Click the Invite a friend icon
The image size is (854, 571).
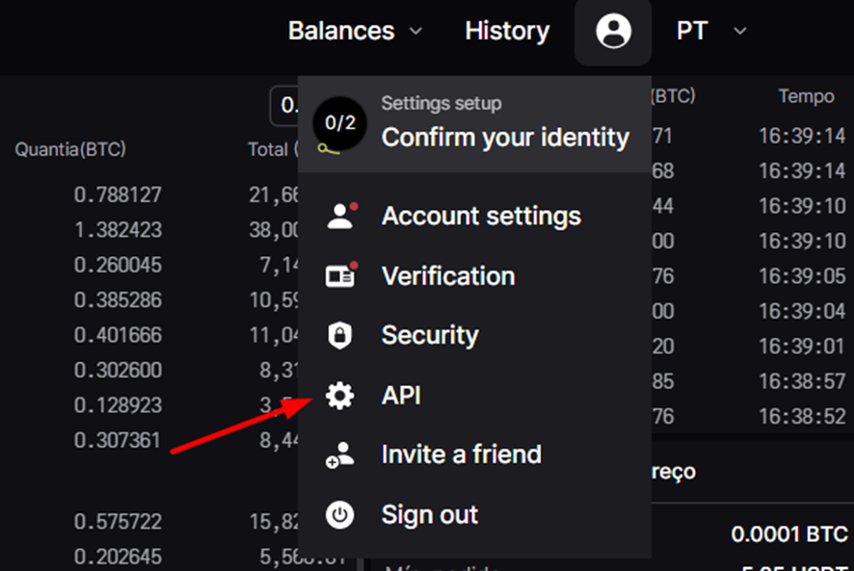click(x=339, y=455)
